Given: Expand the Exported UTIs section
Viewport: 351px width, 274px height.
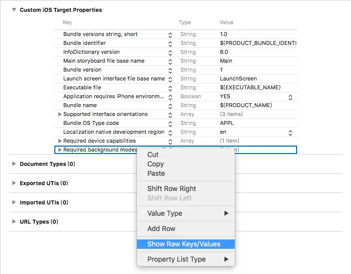Looking at the screenshot, I should pyautogui.click(x=14, y=183).
